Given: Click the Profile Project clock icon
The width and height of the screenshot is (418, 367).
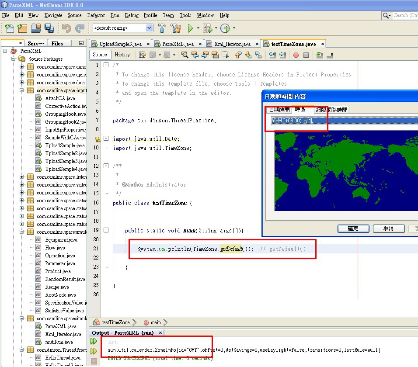Looking at the screenshot, I should [225, 28].
